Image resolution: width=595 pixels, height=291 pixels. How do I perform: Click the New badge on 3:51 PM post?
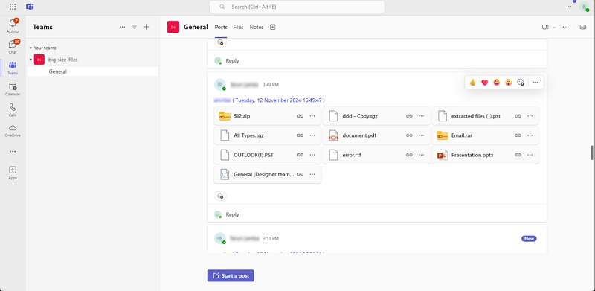click(529, 239)
